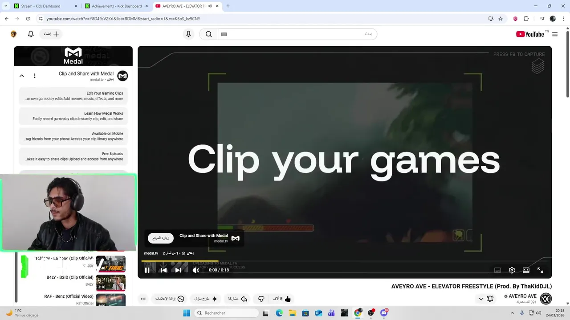
Task: Click the Medal banner image
Action: click(x=73, y=56)
